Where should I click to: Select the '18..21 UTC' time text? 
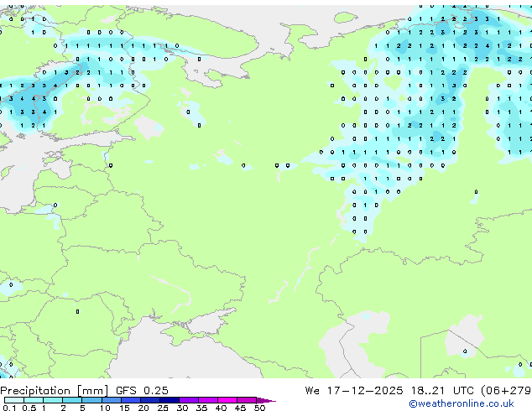pyautogui.click(x=445, y=391)
